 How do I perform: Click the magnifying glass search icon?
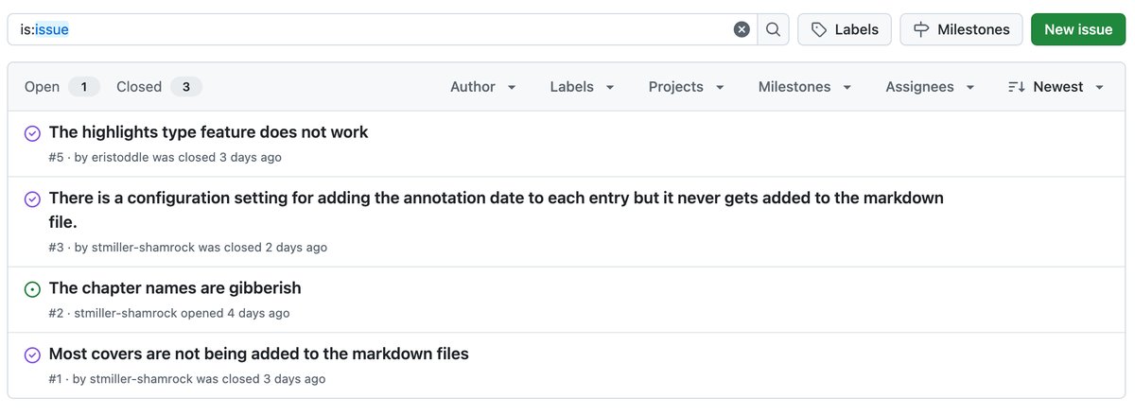pyautogui.click(x=773, y=29)
